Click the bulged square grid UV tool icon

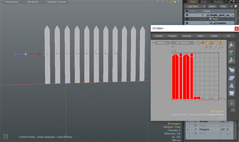coord(232,93)
